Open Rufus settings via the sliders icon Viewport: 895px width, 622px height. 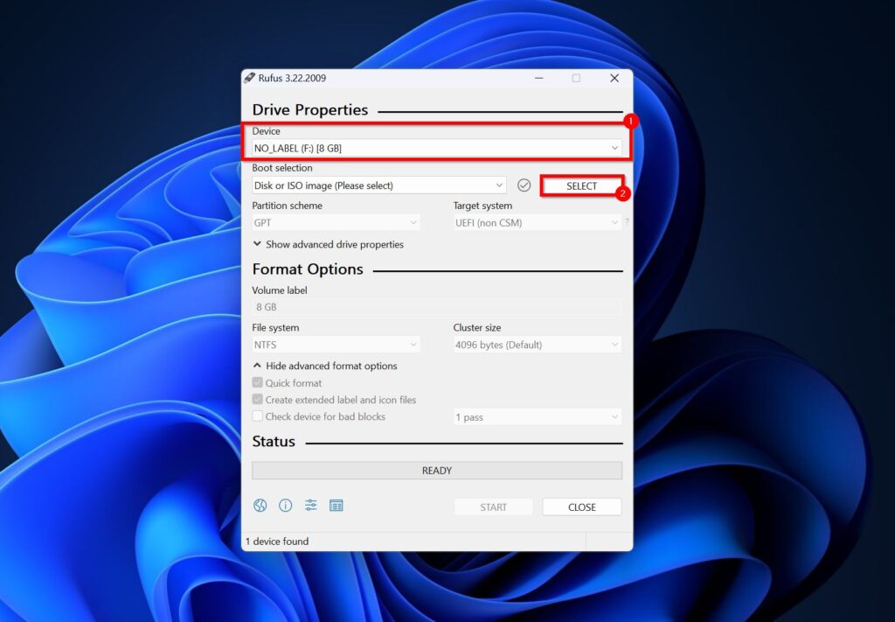pyautogui.click(x=310, y=506)
